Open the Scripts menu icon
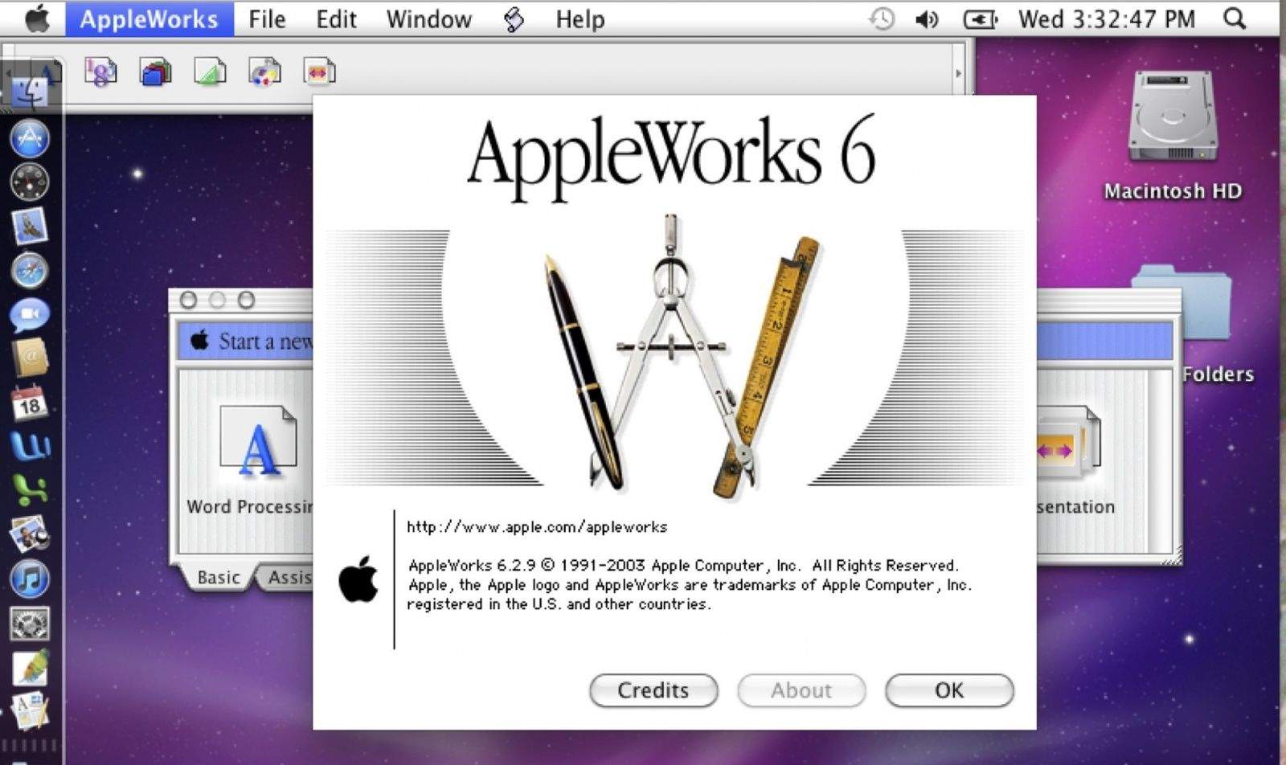Screen dimensions: 1286x765 coord(514,18)
